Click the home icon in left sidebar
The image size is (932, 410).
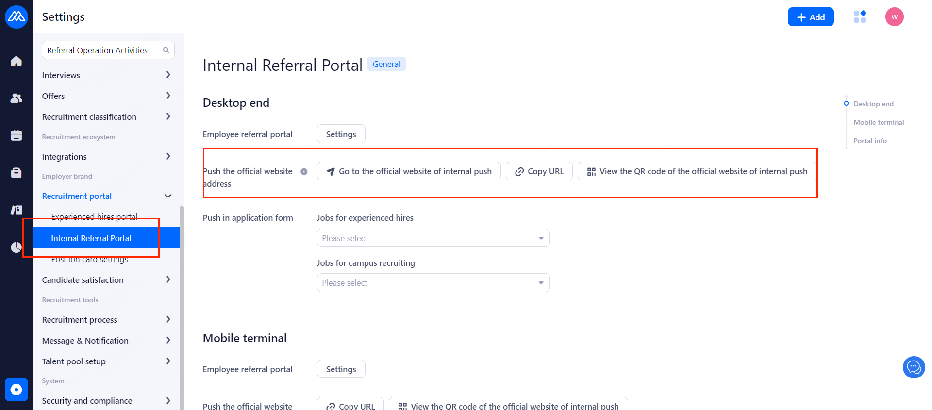[16, 61]
